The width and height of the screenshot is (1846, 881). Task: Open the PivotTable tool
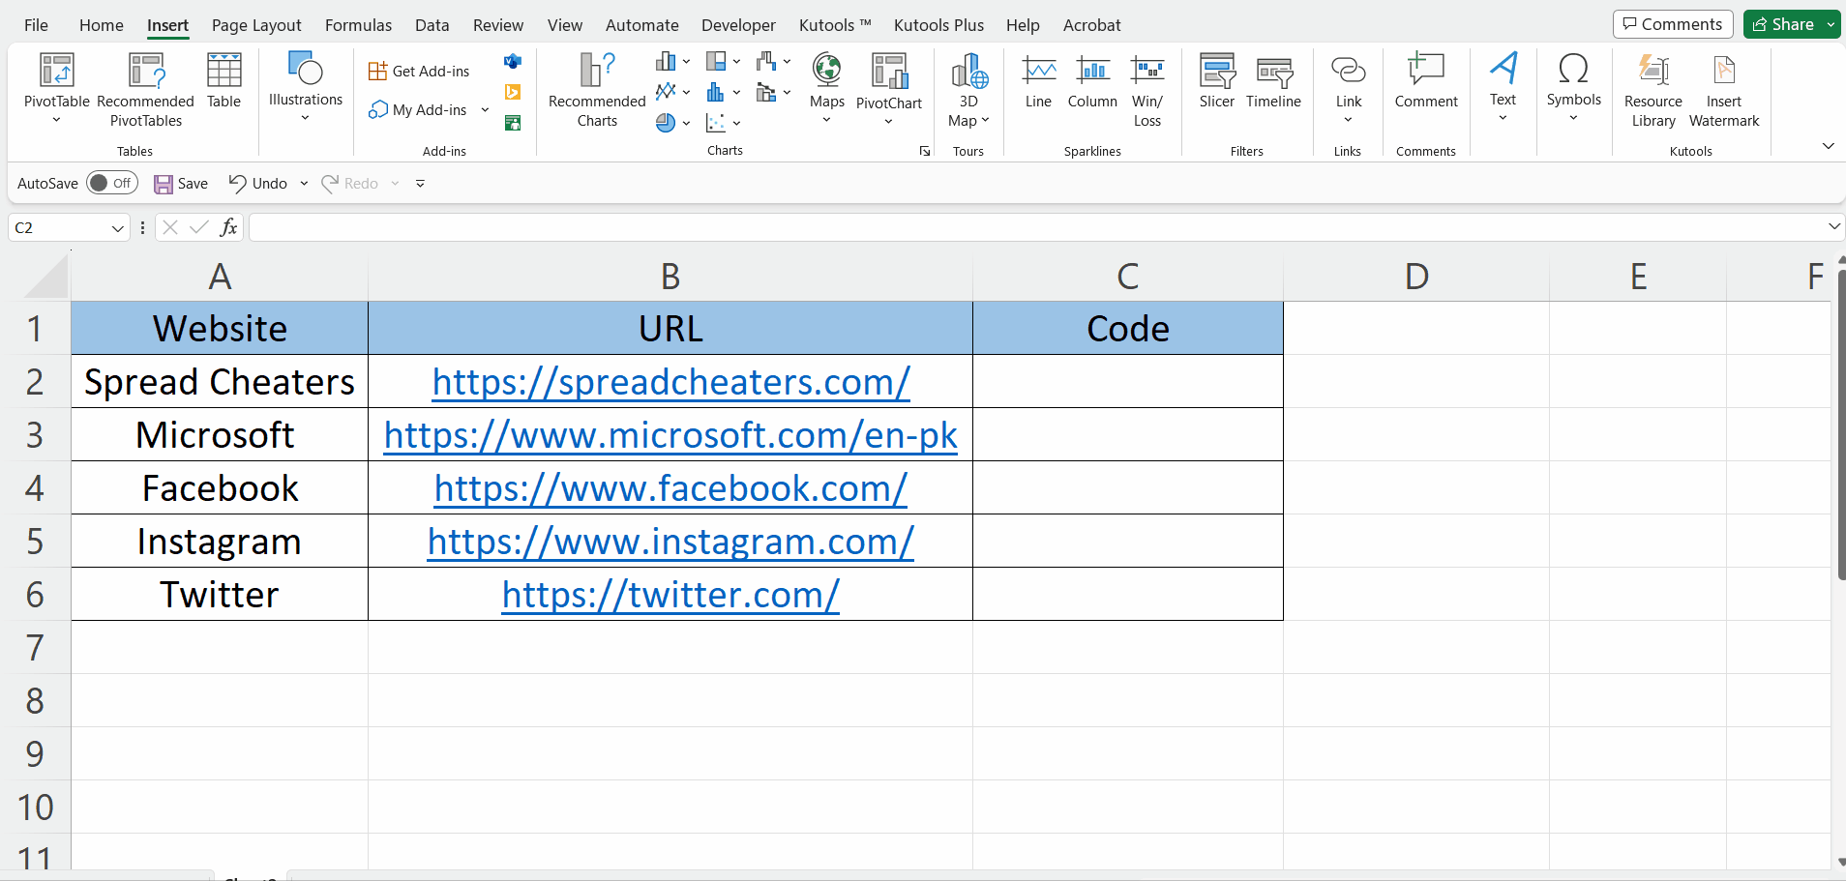pyautogui.click(x=56, y=89)
